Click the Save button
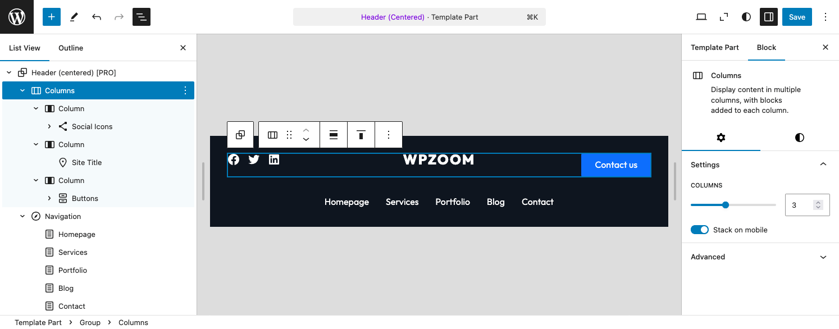This screenshot has width=839, height=329. [797, 17]
